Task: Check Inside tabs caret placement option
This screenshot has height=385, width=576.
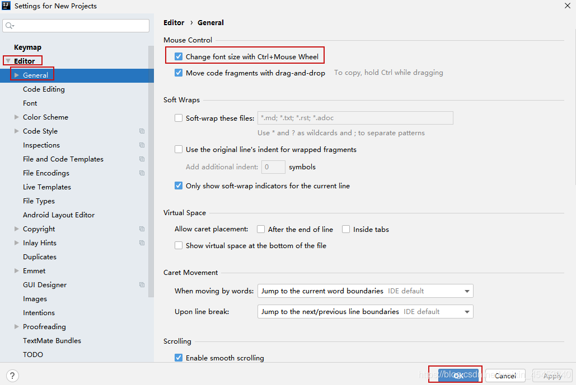Action: [346, 229]
